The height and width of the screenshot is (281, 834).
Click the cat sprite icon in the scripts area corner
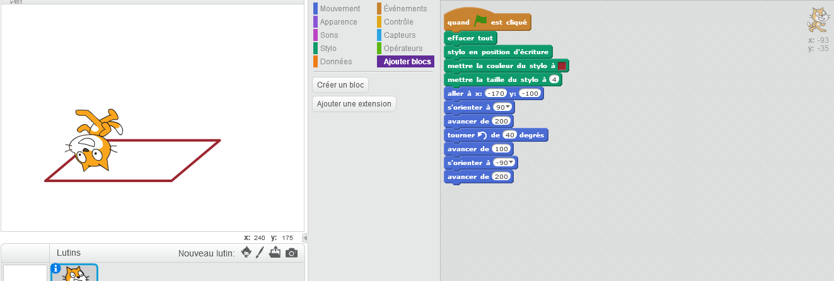click(817, 20)
